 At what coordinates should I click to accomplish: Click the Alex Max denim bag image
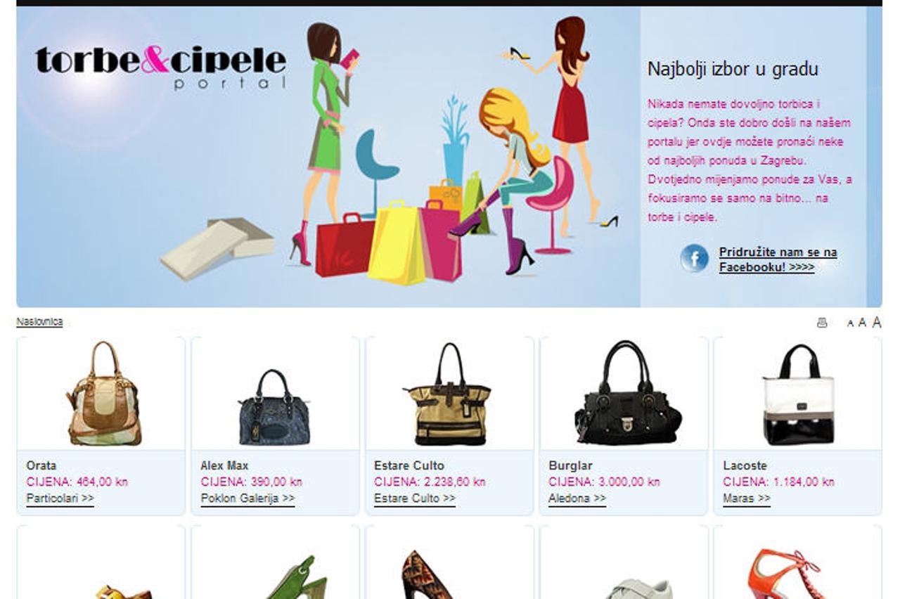point(275,408)
